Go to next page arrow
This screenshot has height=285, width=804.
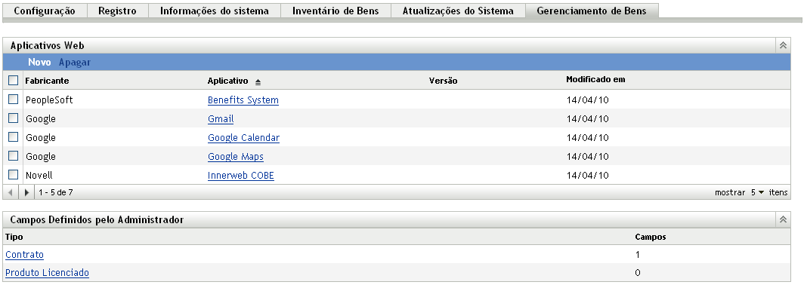[x=26, y=193]
